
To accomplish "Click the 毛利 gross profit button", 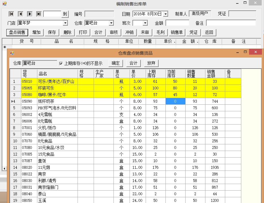I will 160,32.
